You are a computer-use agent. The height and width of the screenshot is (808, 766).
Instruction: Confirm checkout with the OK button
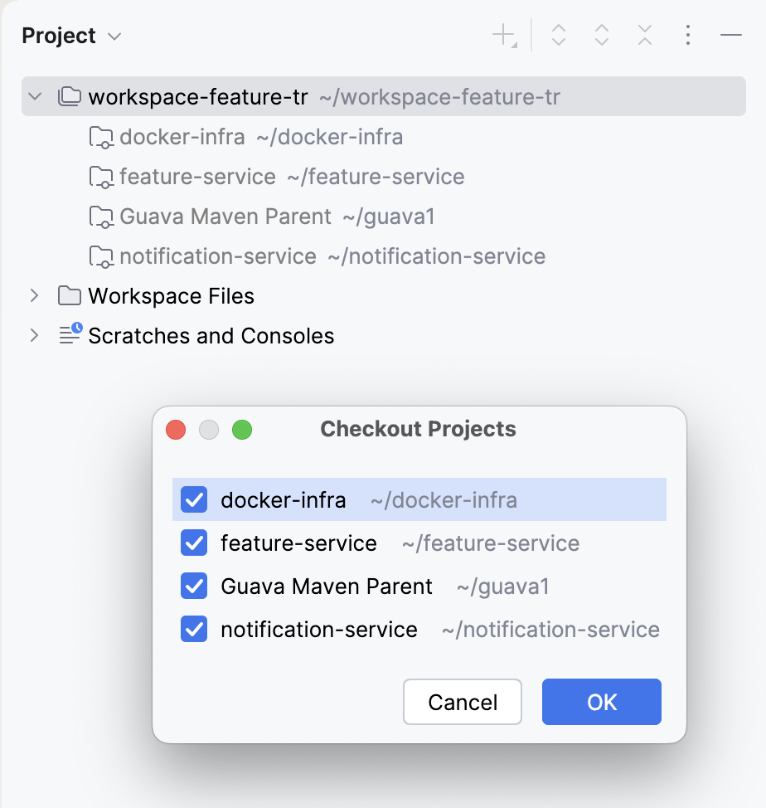[x=601, y=702]
